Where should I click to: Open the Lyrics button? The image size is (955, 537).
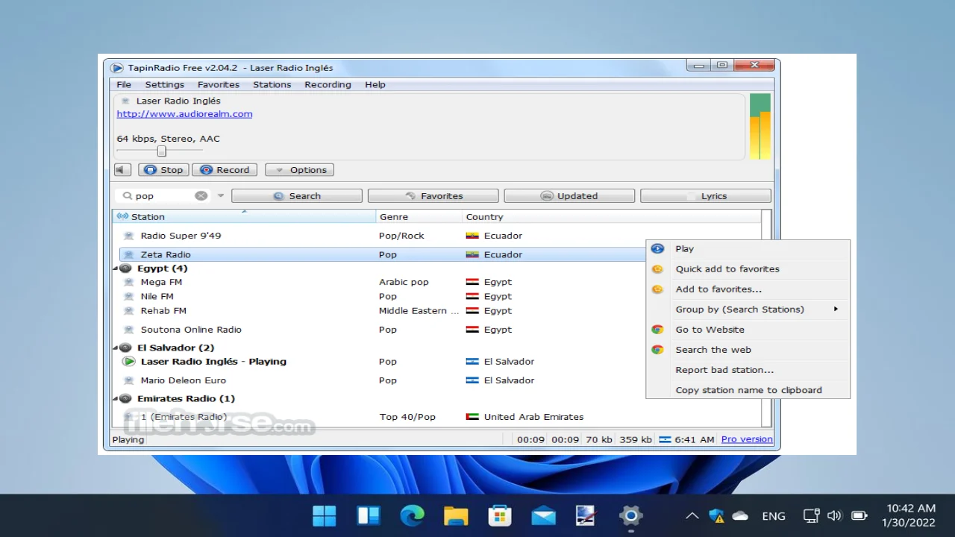coord(706,196)
